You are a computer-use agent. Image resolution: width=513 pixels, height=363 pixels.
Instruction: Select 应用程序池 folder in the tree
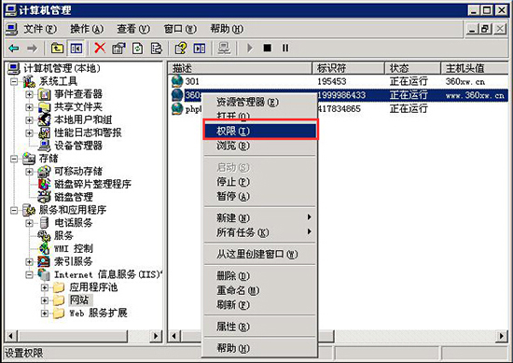coord(93,287)
